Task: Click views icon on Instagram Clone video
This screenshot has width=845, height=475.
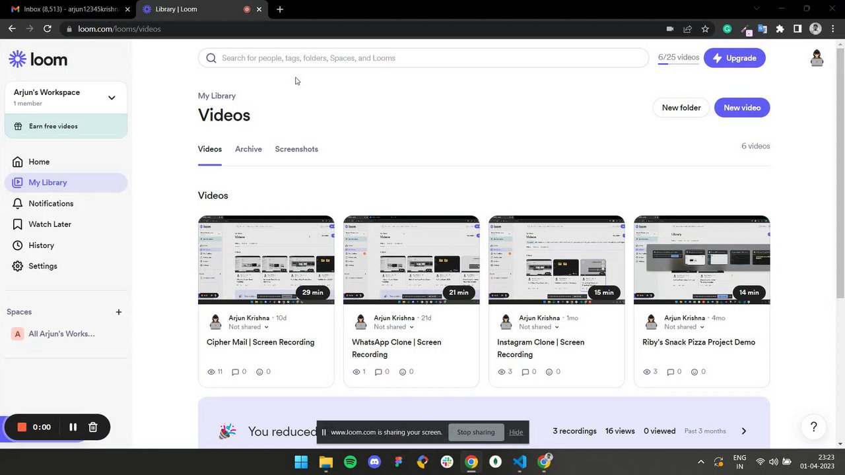Action: [502, 372]
